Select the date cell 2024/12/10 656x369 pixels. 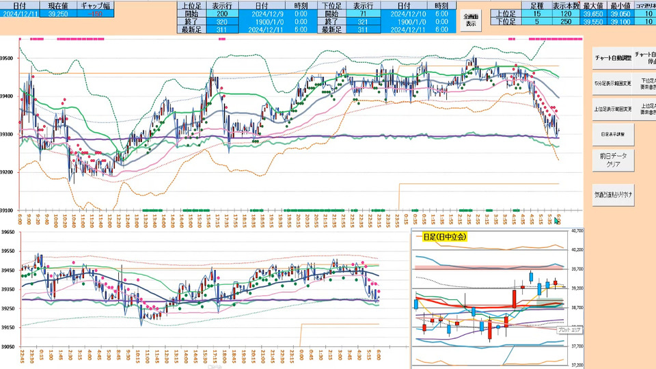point(404,14)
